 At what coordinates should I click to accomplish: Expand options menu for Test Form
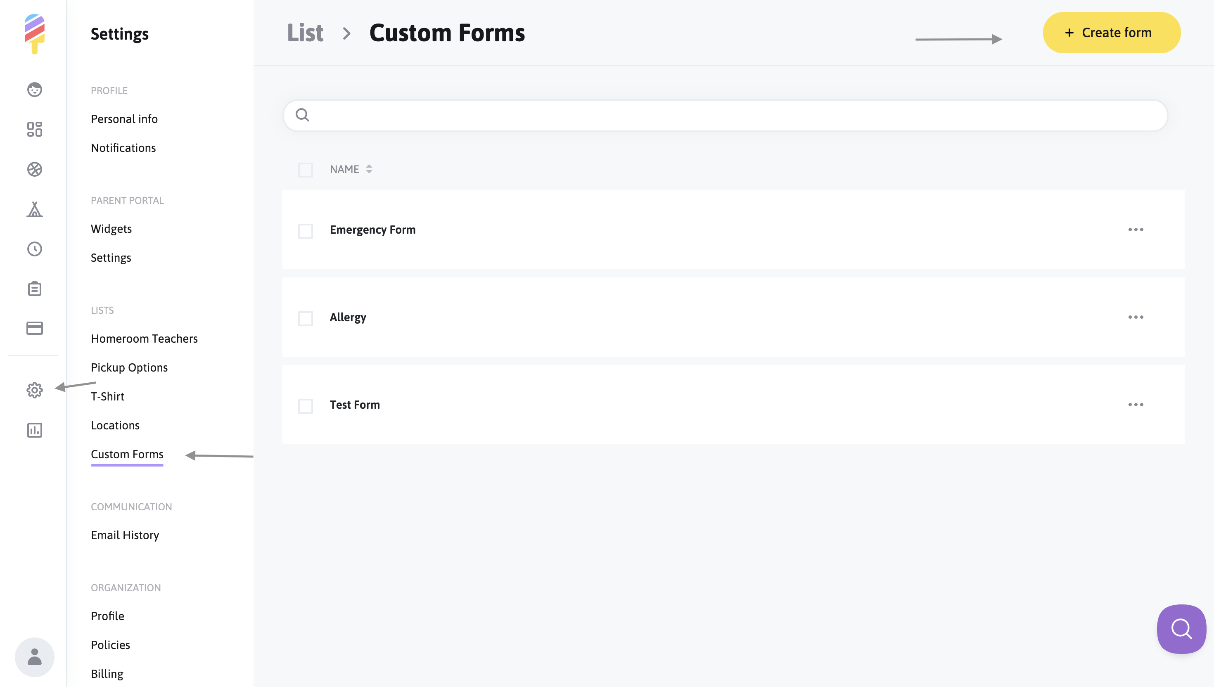(1135, 405)
